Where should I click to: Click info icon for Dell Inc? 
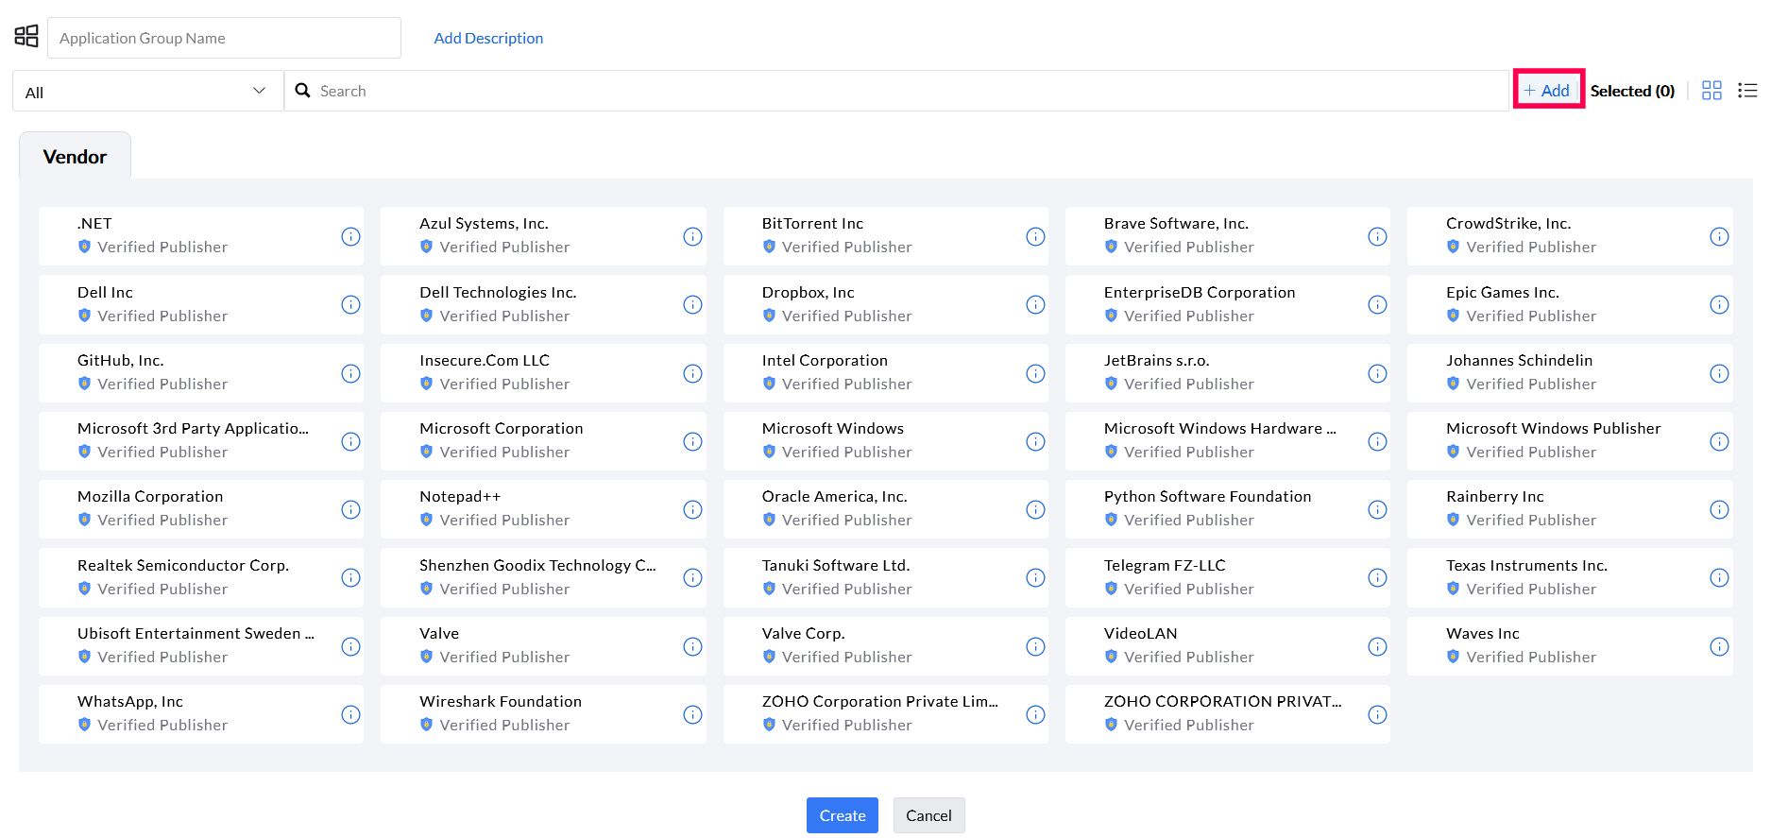pyautogui.click(x=350, y=304)
